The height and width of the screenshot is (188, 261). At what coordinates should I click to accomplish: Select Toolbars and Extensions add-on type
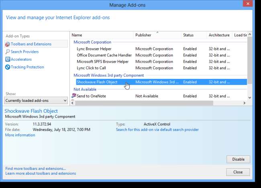pos(36,44)
